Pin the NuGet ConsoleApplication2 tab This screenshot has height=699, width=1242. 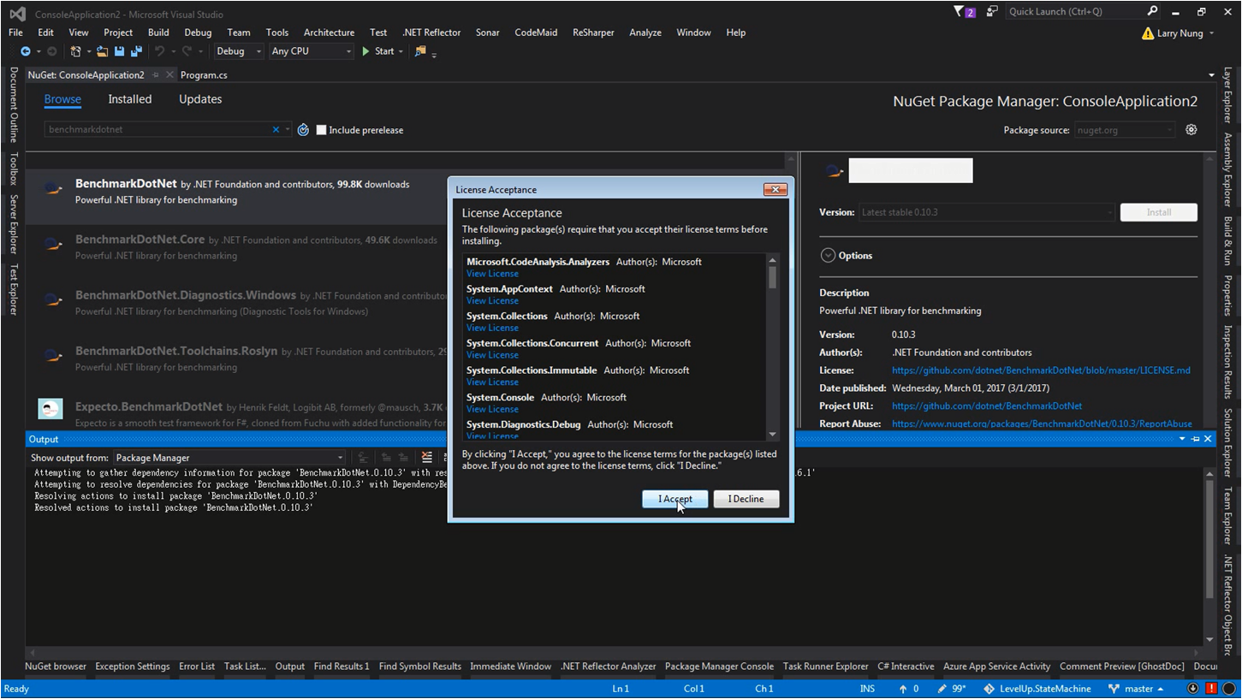click(x=156, y=75)
